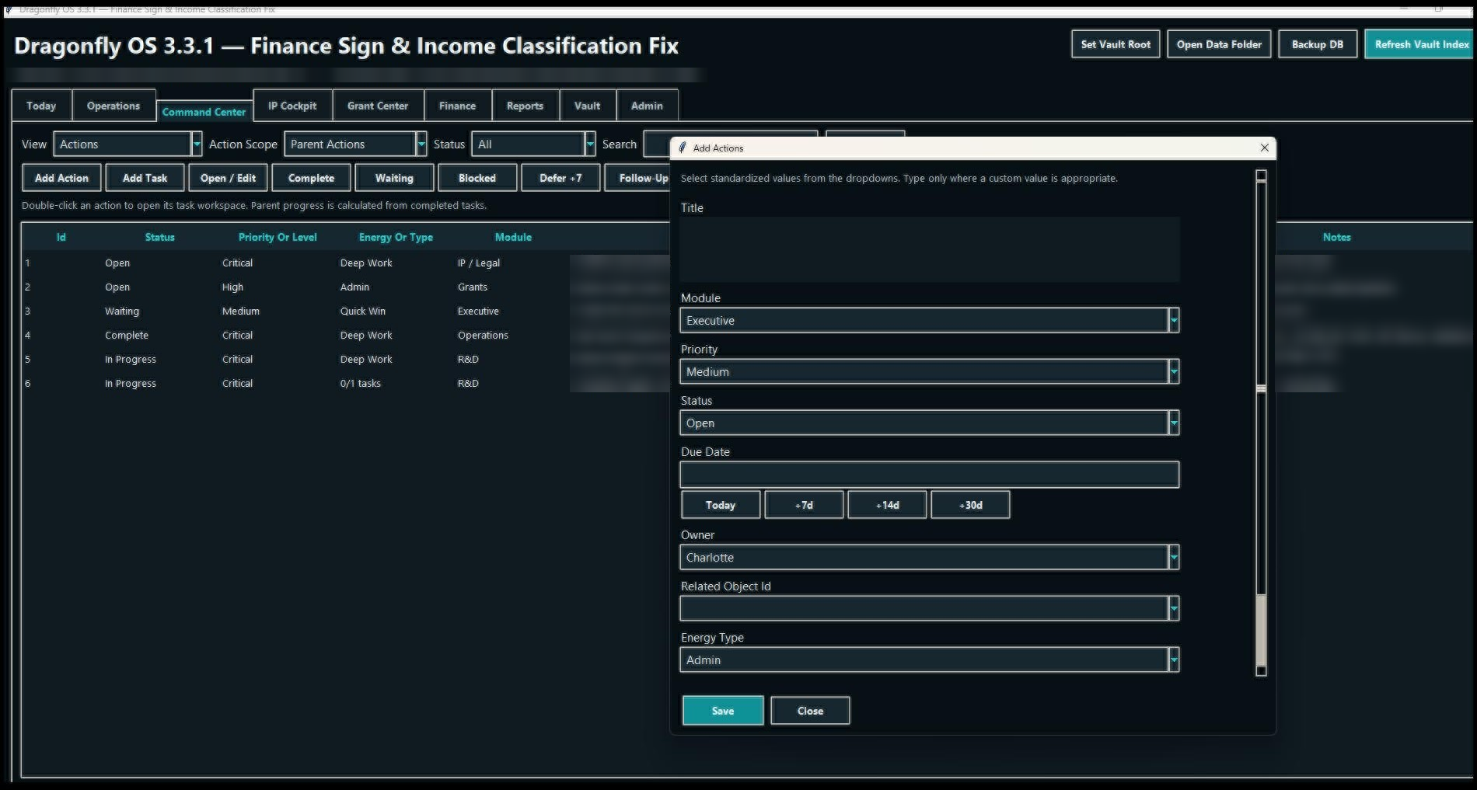Expand the Priority dropdown set to Medium
This screenshot has height=790, width=1477.
(1174, 371)
